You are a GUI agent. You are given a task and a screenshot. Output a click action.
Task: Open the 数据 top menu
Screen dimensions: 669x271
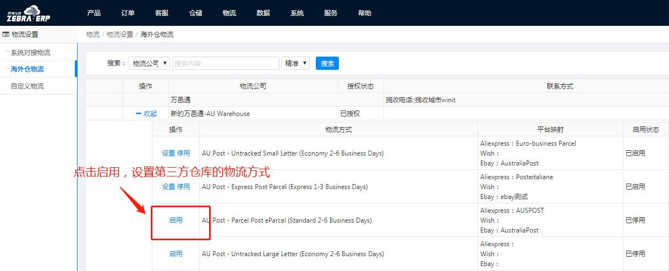263,13
